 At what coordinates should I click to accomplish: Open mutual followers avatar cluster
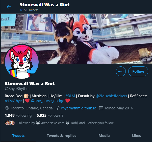coord(10,123)
